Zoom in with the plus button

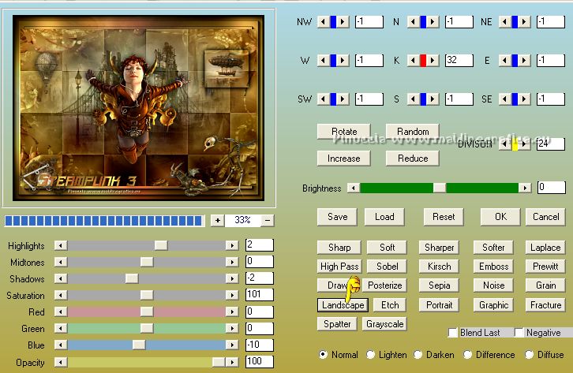pos(218,220)
